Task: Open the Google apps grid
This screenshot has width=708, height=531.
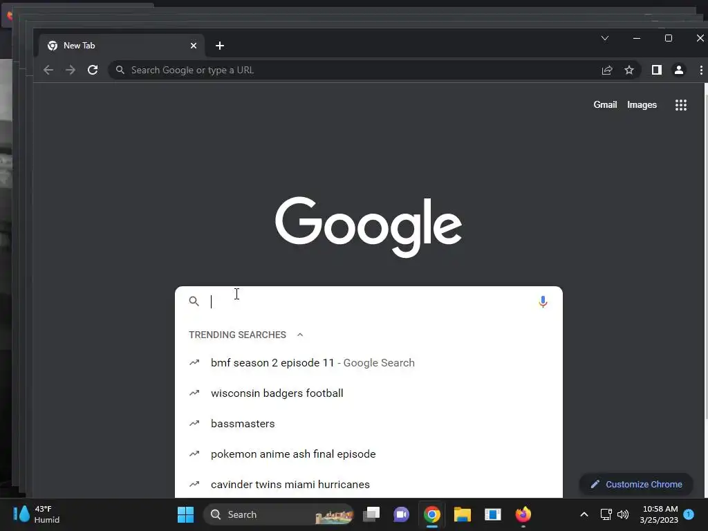Action: click(681, 105)
